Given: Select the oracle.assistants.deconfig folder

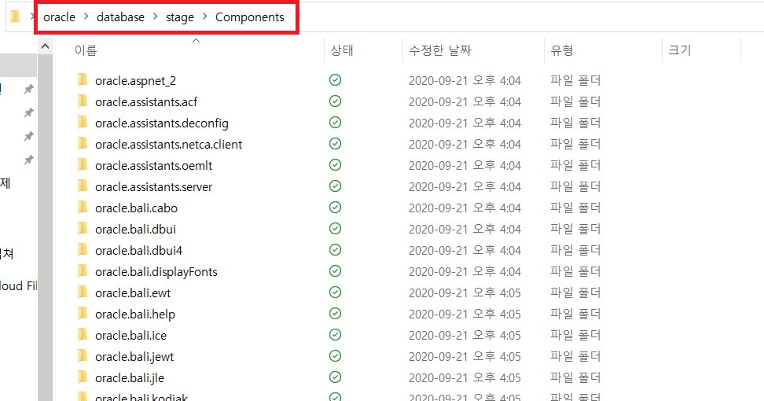Looking at the screenshot, I should click(x=162, y=123).
